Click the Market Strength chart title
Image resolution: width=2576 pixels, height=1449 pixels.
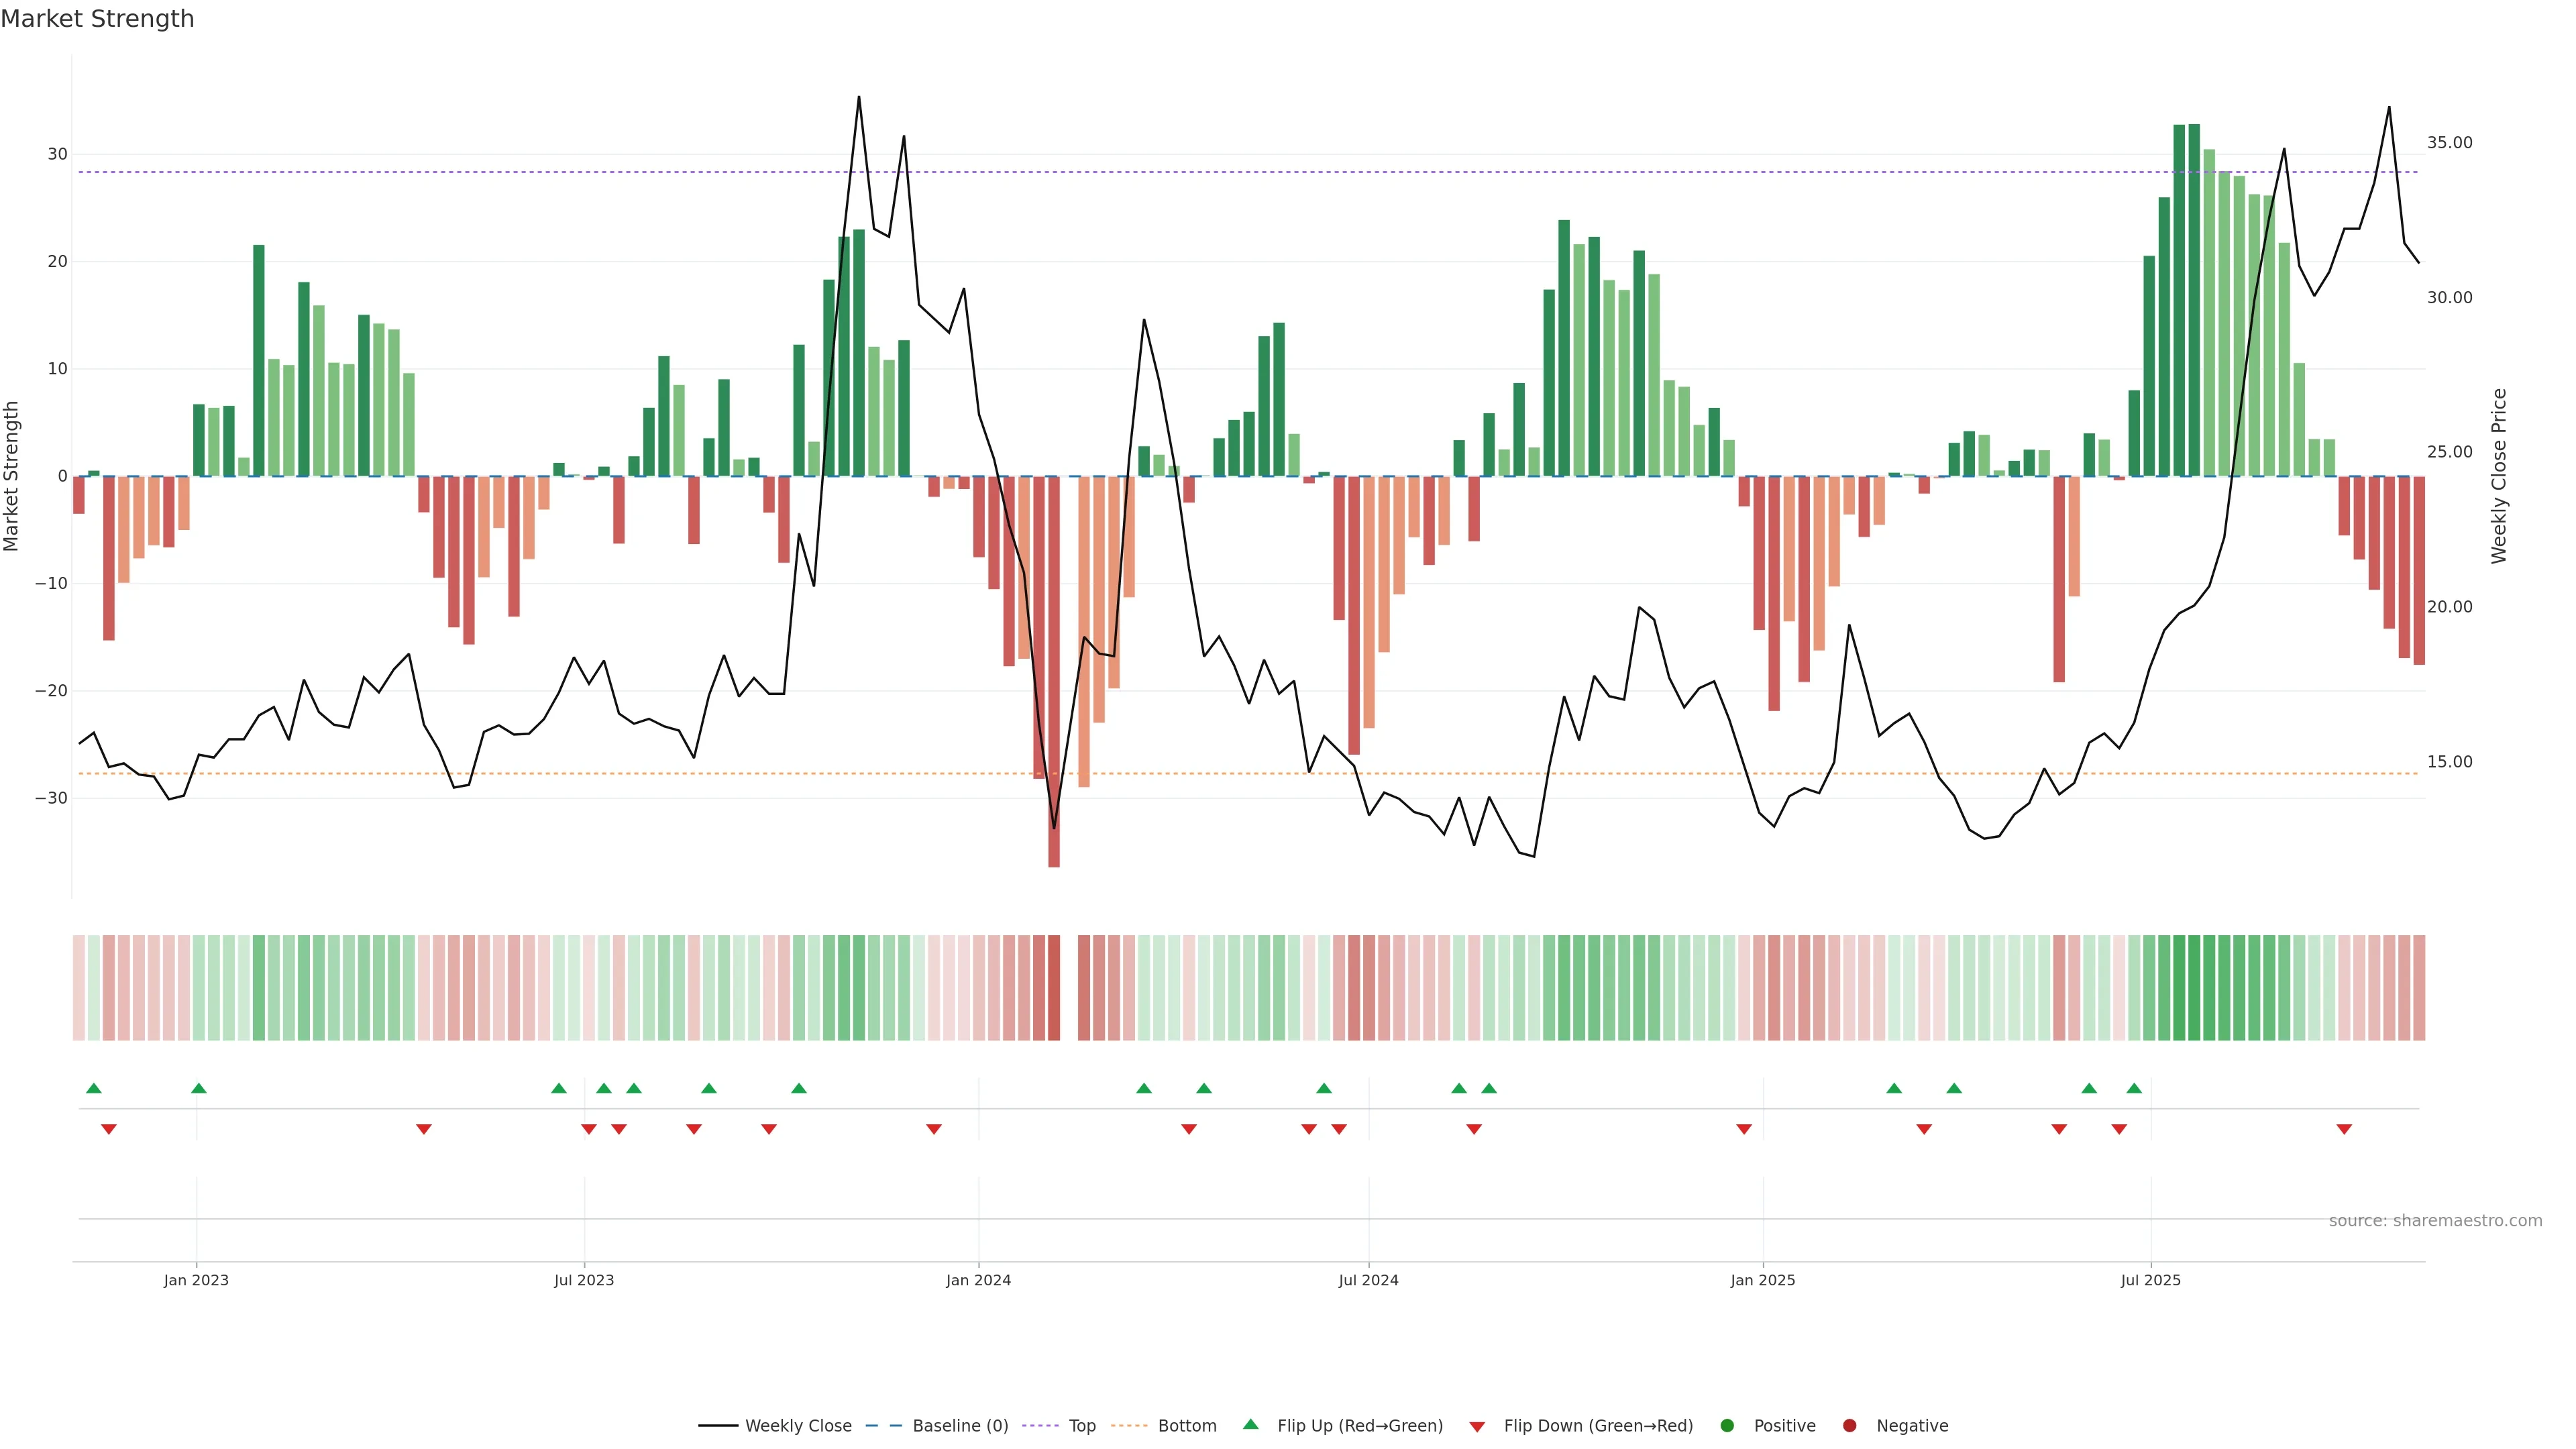[x=97, y=19]
